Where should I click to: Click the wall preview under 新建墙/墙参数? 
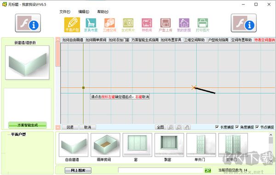coord(27,62)
